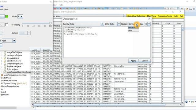Select SelectionLab.java in Package Explorer
This screenshot has height=110, width=196.
(x=14, y=61)
